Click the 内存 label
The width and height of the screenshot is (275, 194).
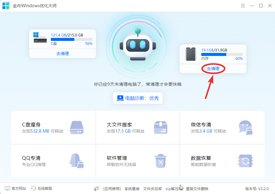[205, 59]
